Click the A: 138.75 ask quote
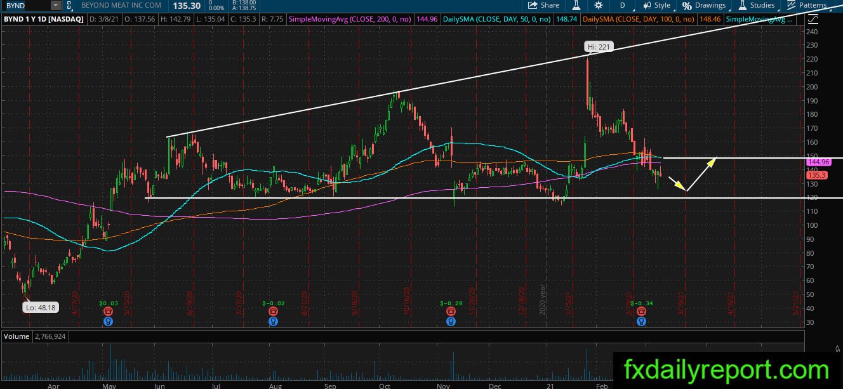Screen dimensions: 843x389 pyautogui.click(x=244, y=8)
